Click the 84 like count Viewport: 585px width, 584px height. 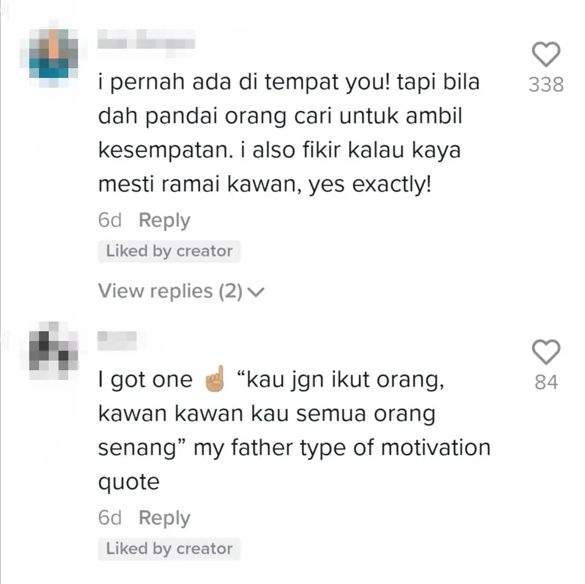click(x=546, y=382)
